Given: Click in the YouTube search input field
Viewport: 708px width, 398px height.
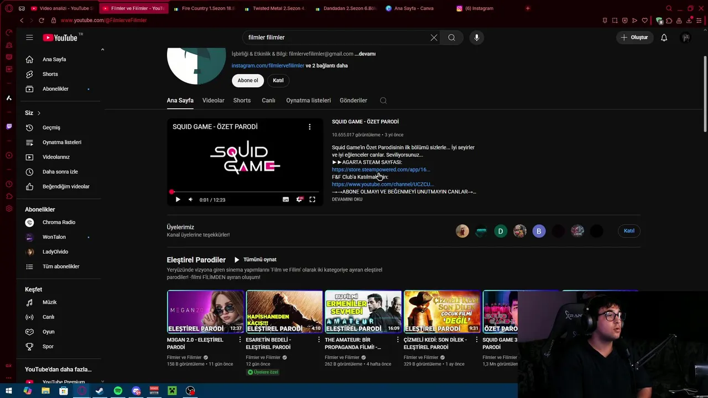Looking at the screenshot, I should click(337, 38).
